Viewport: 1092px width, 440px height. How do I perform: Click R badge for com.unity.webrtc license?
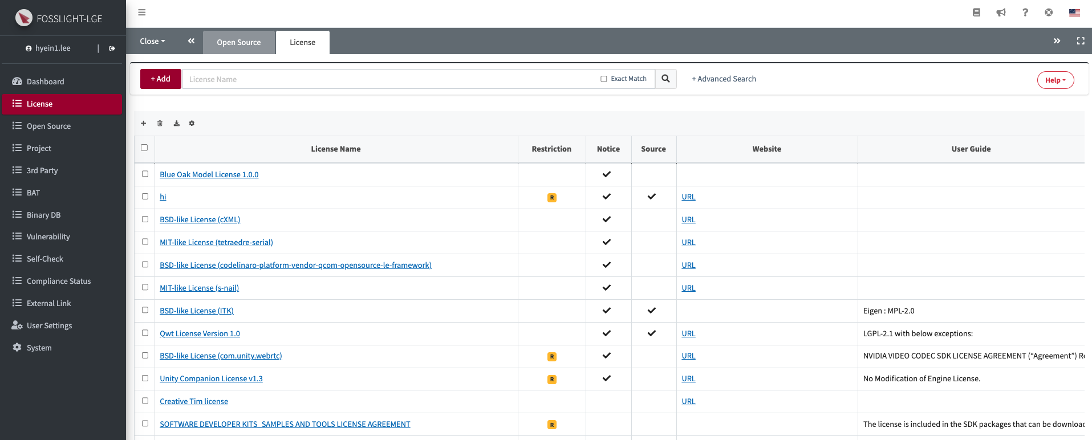[x=551, y=357]
